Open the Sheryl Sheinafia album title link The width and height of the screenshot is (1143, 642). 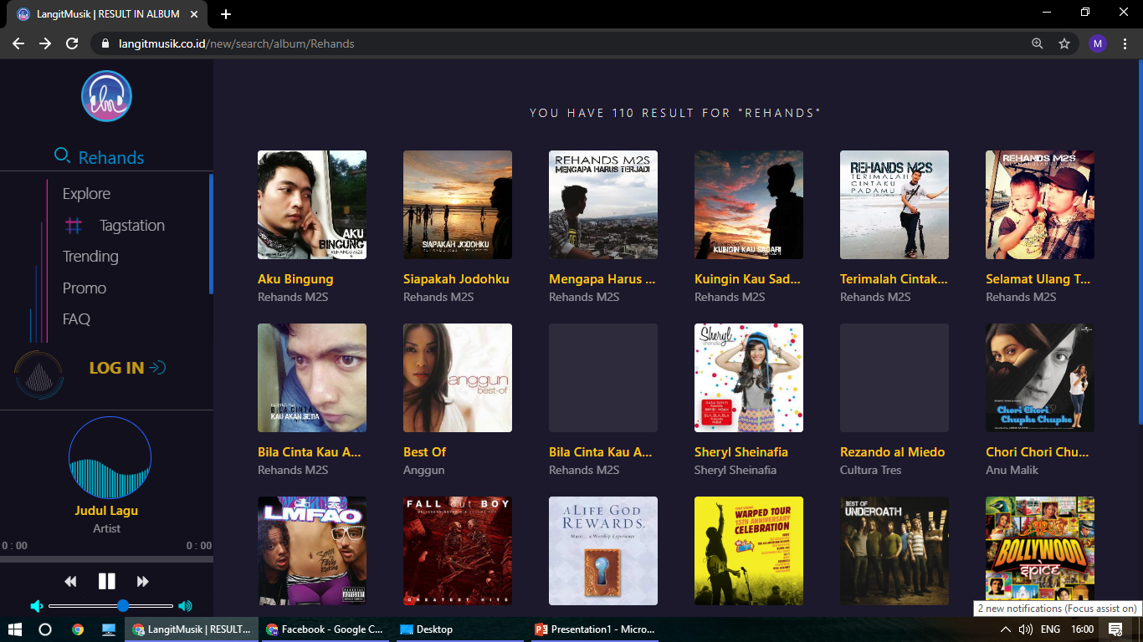741,452
